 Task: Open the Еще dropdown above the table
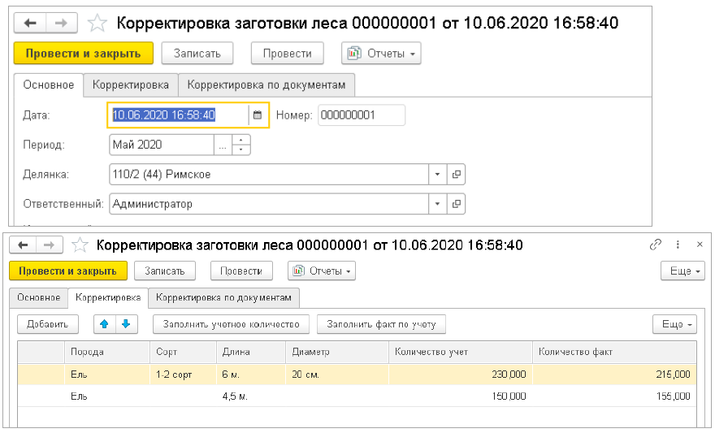point(675,324)
